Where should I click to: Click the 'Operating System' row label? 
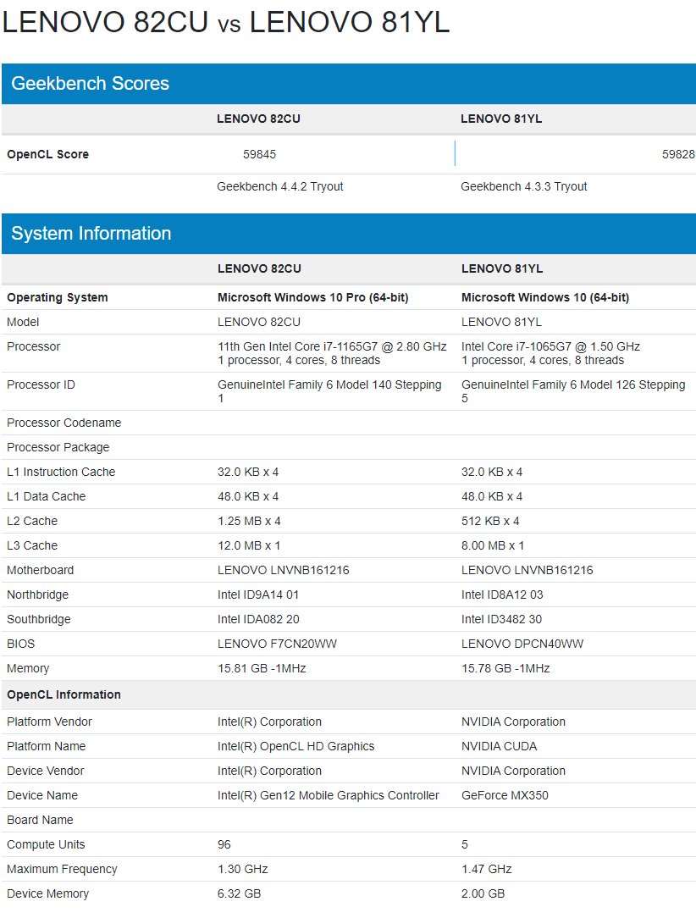tap(58, 297)
